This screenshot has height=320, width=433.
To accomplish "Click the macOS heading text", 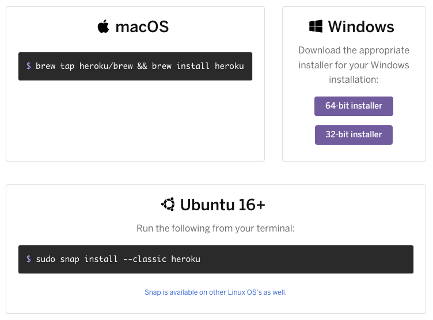I will click(142, 27).
